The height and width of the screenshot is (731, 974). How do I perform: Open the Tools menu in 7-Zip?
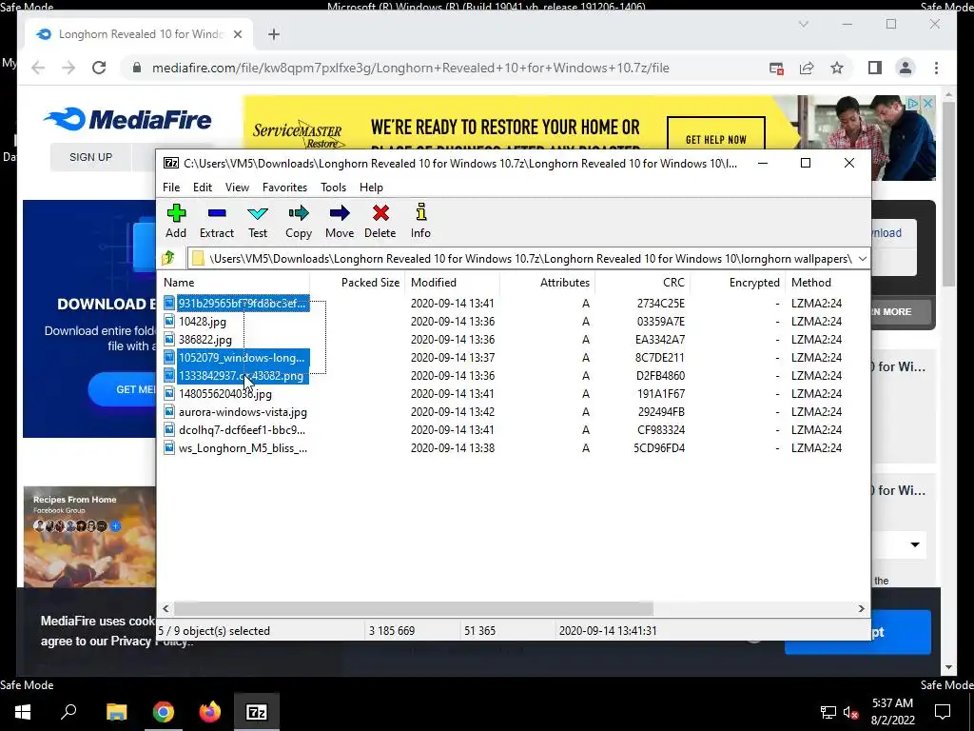pos(333,188)
